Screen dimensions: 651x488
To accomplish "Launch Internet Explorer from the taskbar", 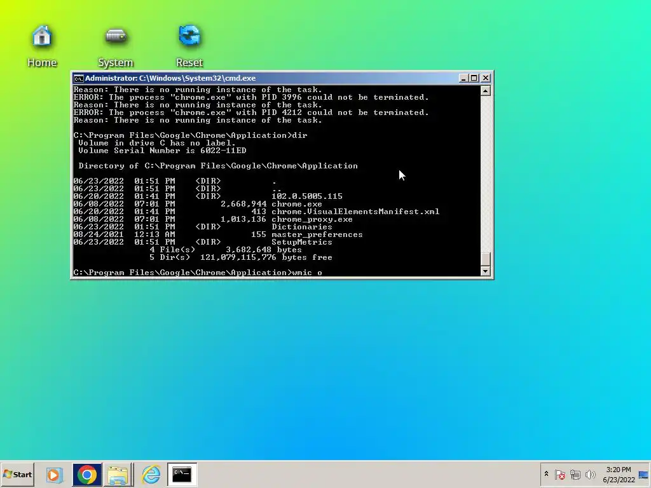I will click(x=151, y=474).
